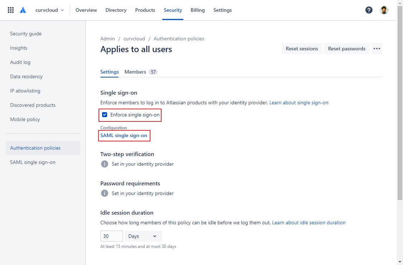Open the app switcher grid icon
This screenshot has width=403, height=265.
click(10, 10)
